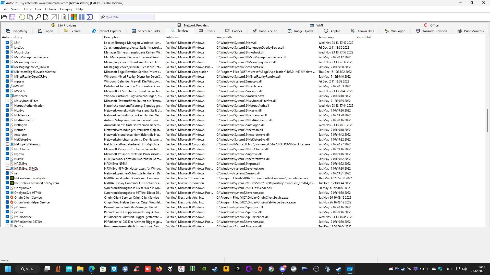
Task: Sort by the Publisher column header
Action: pos(171,37)
